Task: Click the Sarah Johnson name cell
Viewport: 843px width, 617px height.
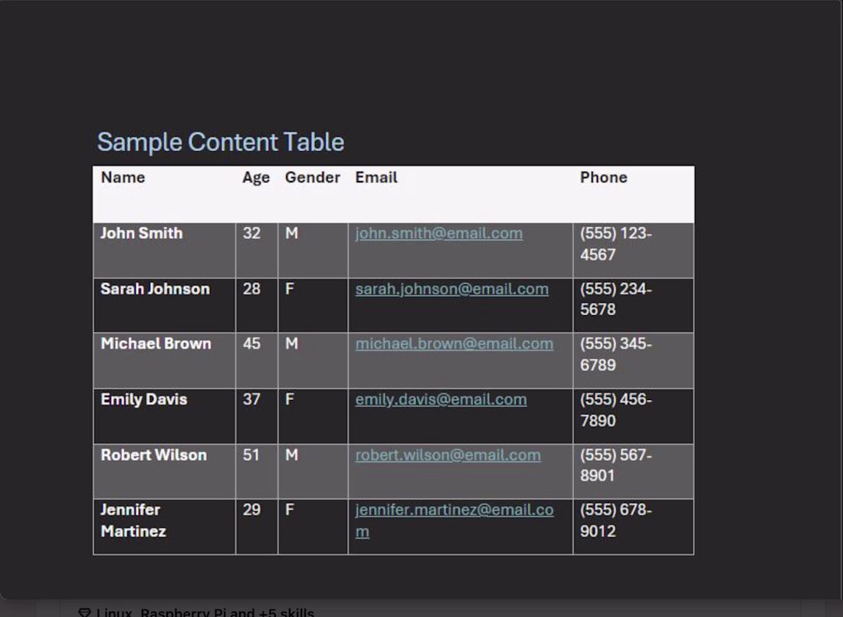Action: (x=165, y=306)
